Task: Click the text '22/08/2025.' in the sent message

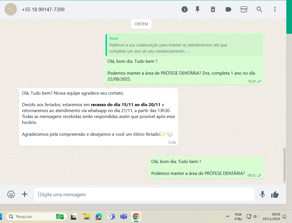Action: 119,79
